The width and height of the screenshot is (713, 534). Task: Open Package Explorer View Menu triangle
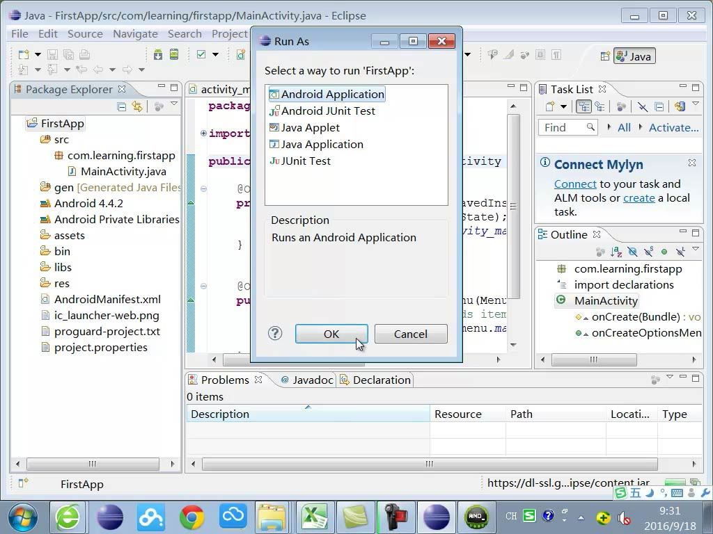click(173, 104)
